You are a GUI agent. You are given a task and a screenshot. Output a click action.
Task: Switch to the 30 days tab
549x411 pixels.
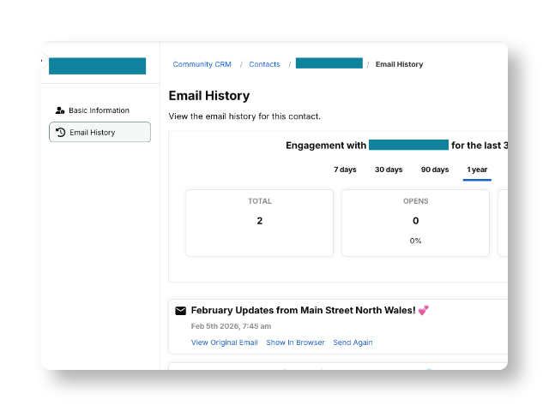coord(389,170)
